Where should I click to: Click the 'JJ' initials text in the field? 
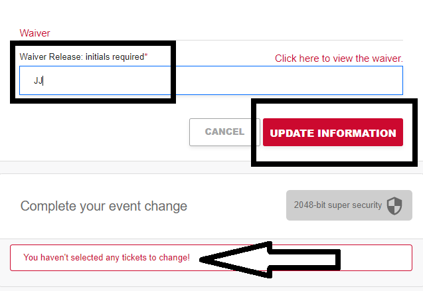click(x=38, y=81)
